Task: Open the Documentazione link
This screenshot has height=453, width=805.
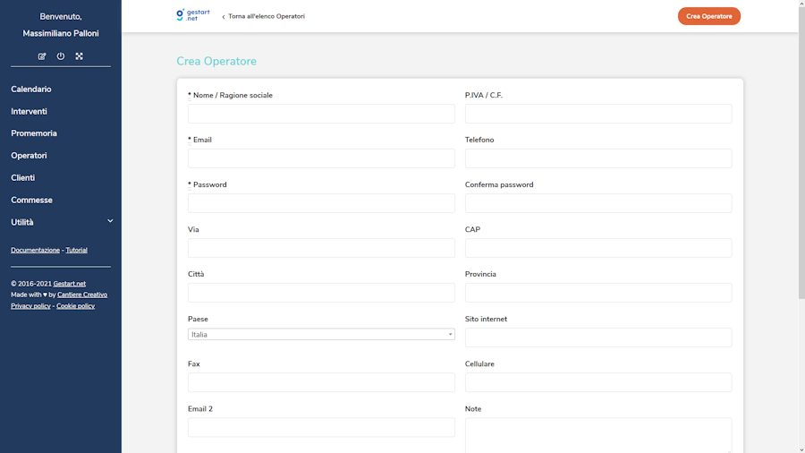Action: point(35,251)
